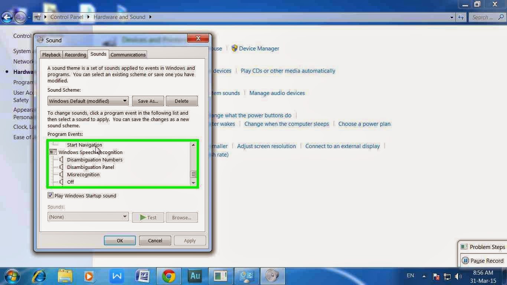Select the Misrecognition program event
Image resolution: width=507 pixels, height=285 pixels.
(83, 174)
